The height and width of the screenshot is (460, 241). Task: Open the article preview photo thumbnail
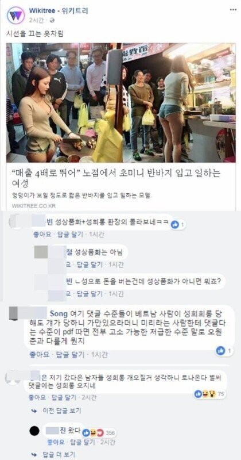pyautogui.click(x=120, y=103)
